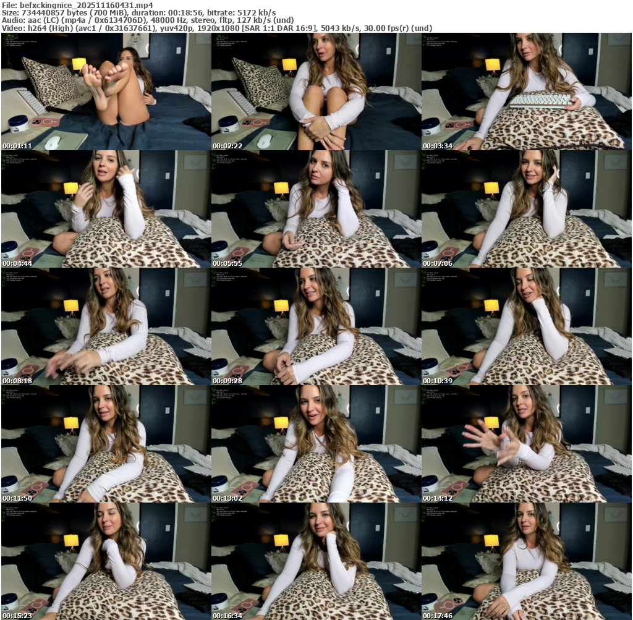
Task: Open the frame timestamped 00:07:06
Action: click(526, 209)
